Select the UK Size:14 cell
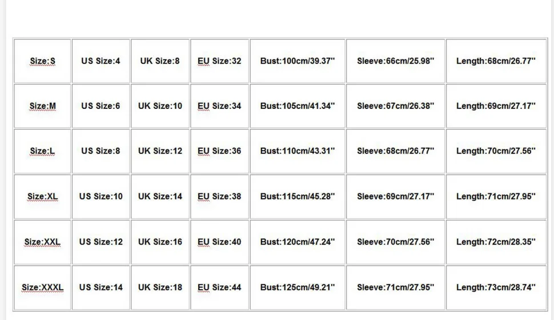This screenshot has width=554, height=320. click(x=160, y=197)
